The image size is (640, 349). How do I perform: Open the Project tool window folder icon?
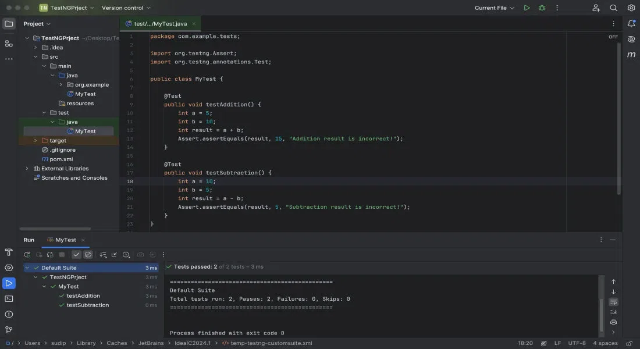click(9, 24)
